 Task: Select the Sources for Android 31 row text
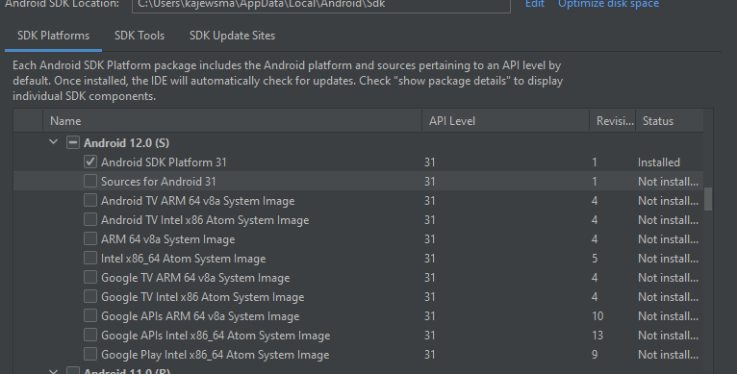(159, 182)
